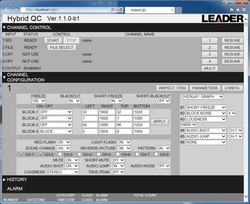250x204 pixels.
Task: Toggle the CH-1 audio checkbox
Action: click(21, 154)
